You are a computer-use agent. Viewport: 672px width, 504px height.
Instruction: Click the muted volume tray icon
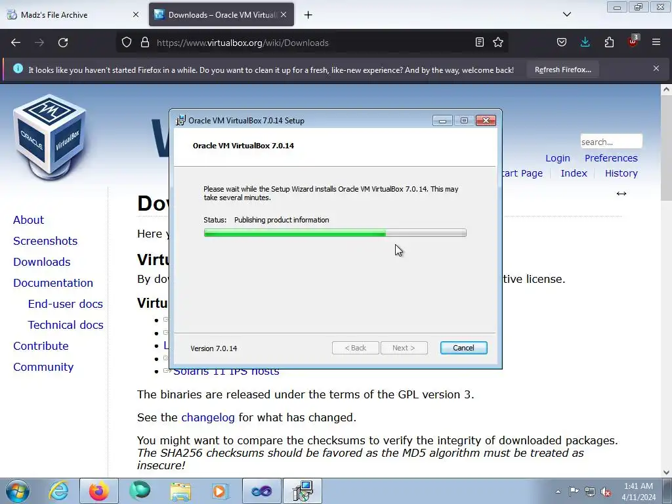(606, 492)
